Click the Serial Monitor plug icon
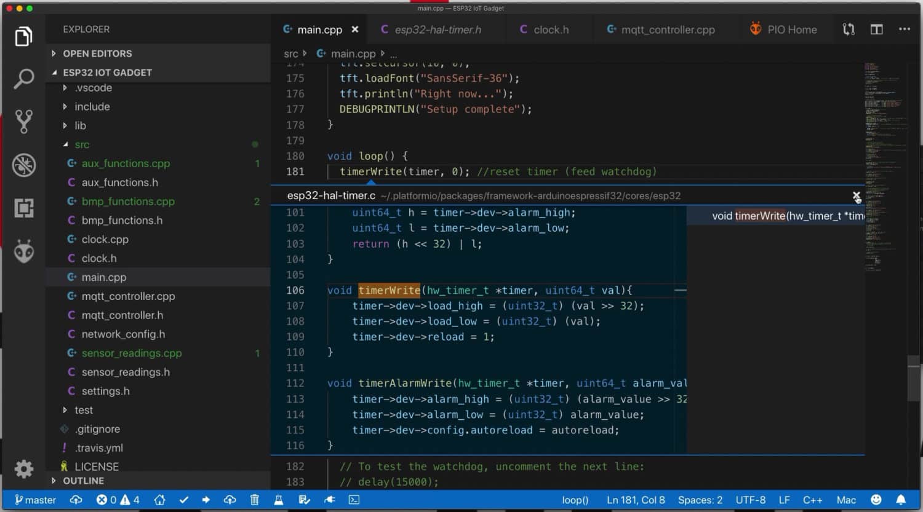The image size is (923, 512). (x=329, y=500)
